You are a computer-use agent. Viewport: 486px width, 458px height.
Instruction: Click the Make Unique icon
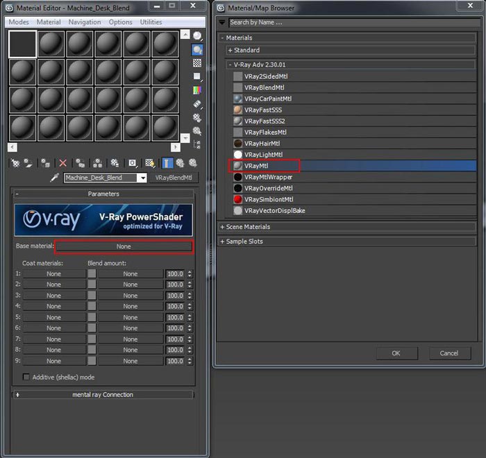pos(98,163)
